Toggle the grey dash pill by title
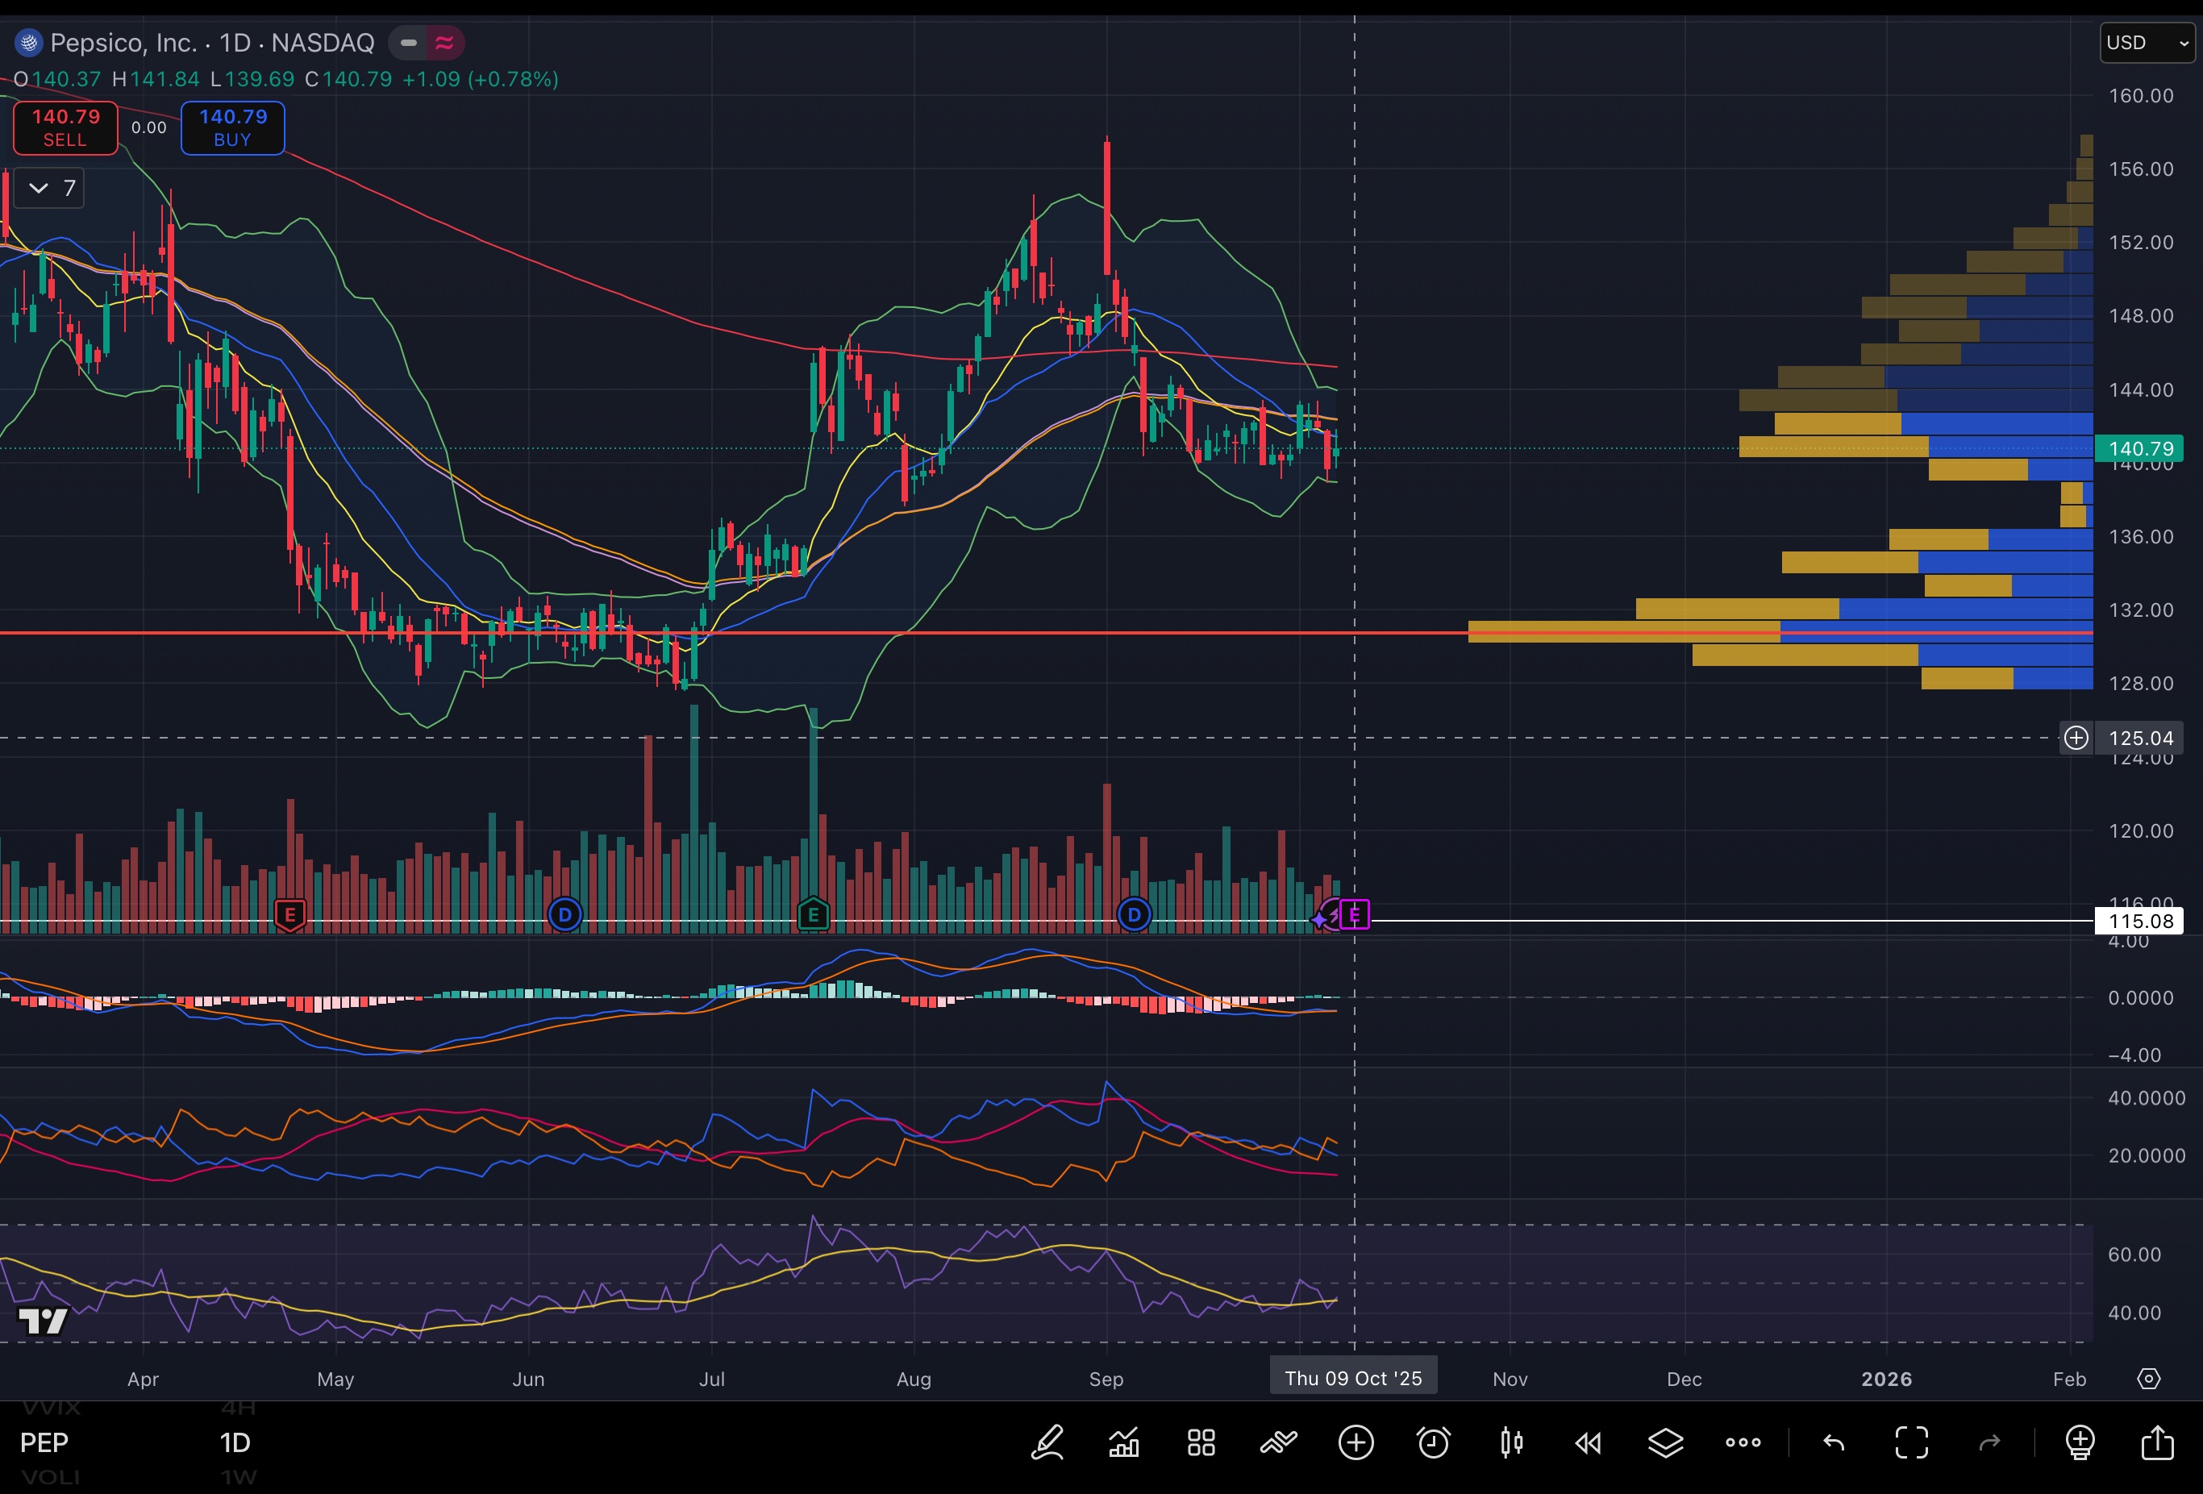Image resolution: width=2203 pixels, height=1494 pixels. point(409,43)
